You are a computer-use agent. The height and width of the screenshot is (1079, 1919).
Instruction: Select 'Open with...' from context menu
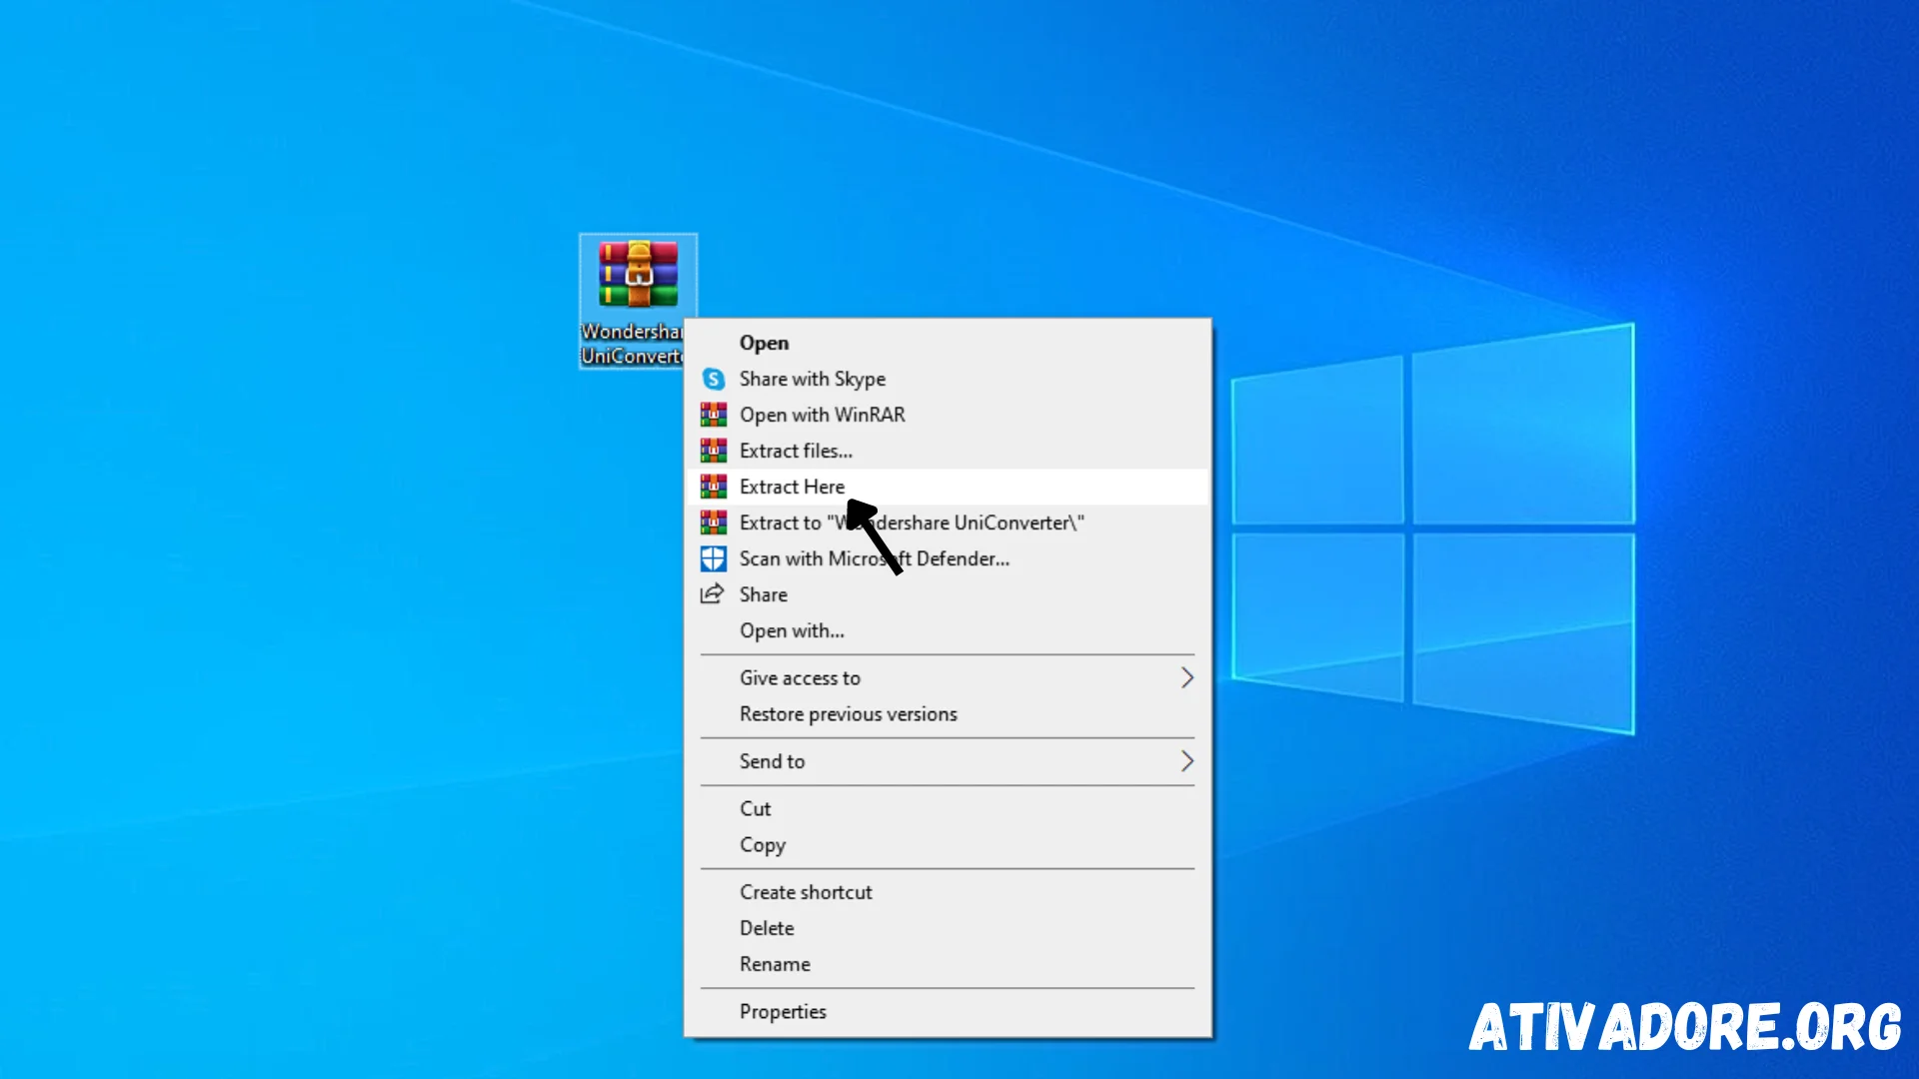pos(791,629)
